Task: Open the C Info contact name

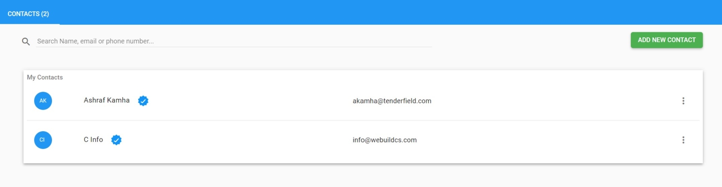Action: point(93,139)
